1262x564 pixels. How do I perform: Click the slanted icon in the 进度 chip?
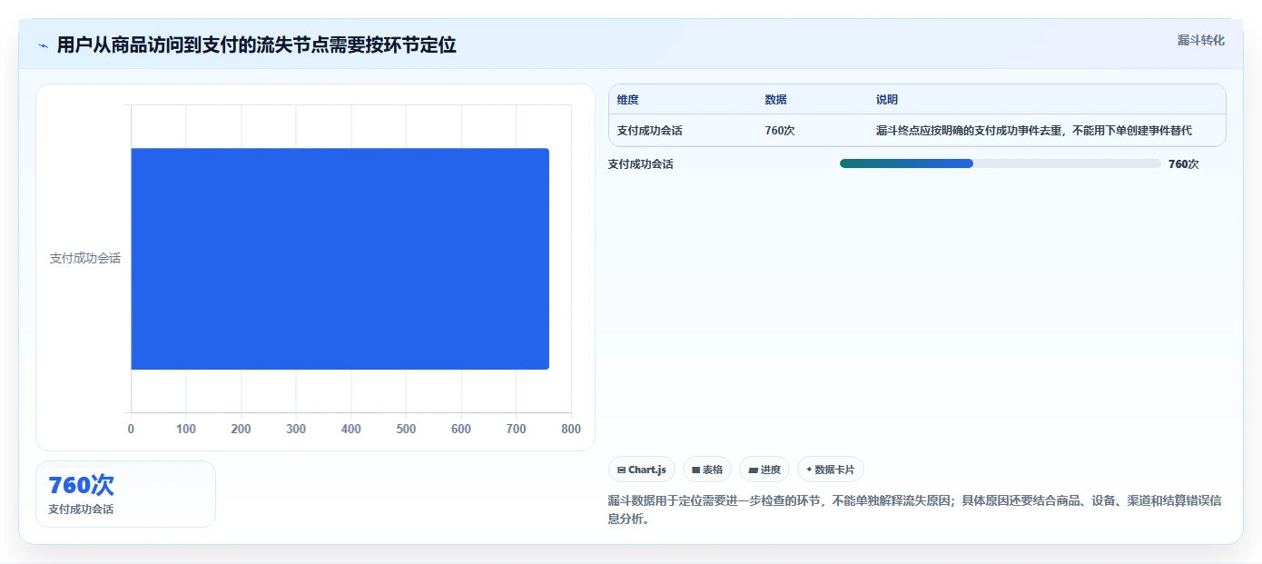pyautogui.click(x=753, y=470)
